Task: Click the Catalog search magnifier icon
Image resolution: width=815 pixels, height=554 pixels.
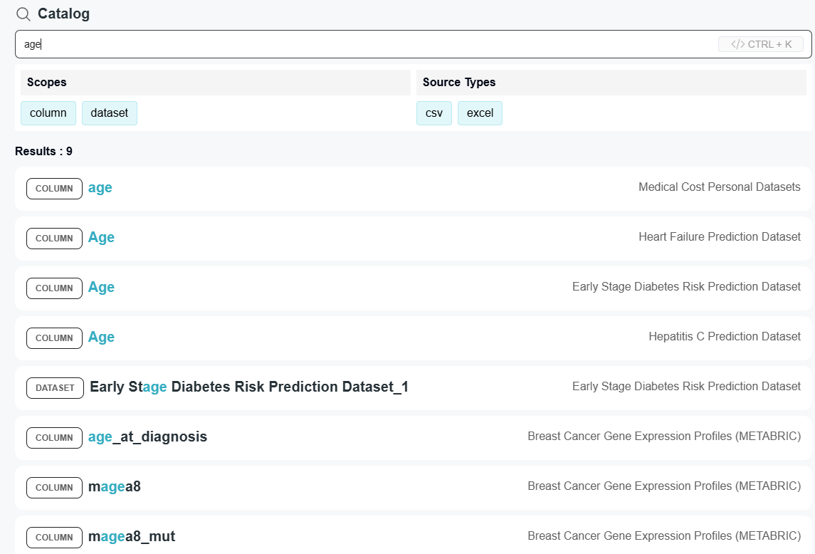Action: point(23,14)
